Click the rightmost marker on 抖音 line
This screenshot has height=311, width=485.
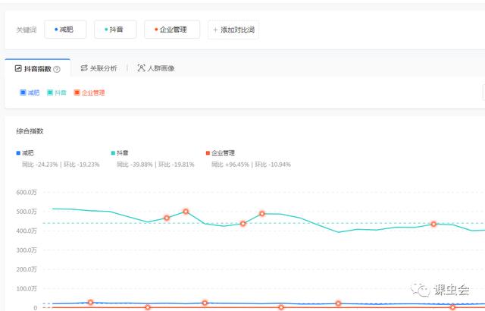(433, 224)
